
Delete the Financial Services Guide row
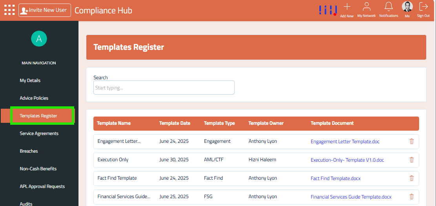pos(412,197)
